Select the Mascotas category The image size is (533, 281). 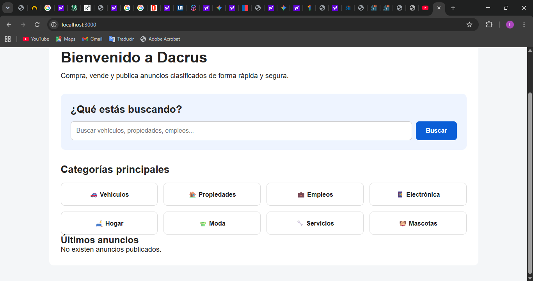(x=418, y=223)
